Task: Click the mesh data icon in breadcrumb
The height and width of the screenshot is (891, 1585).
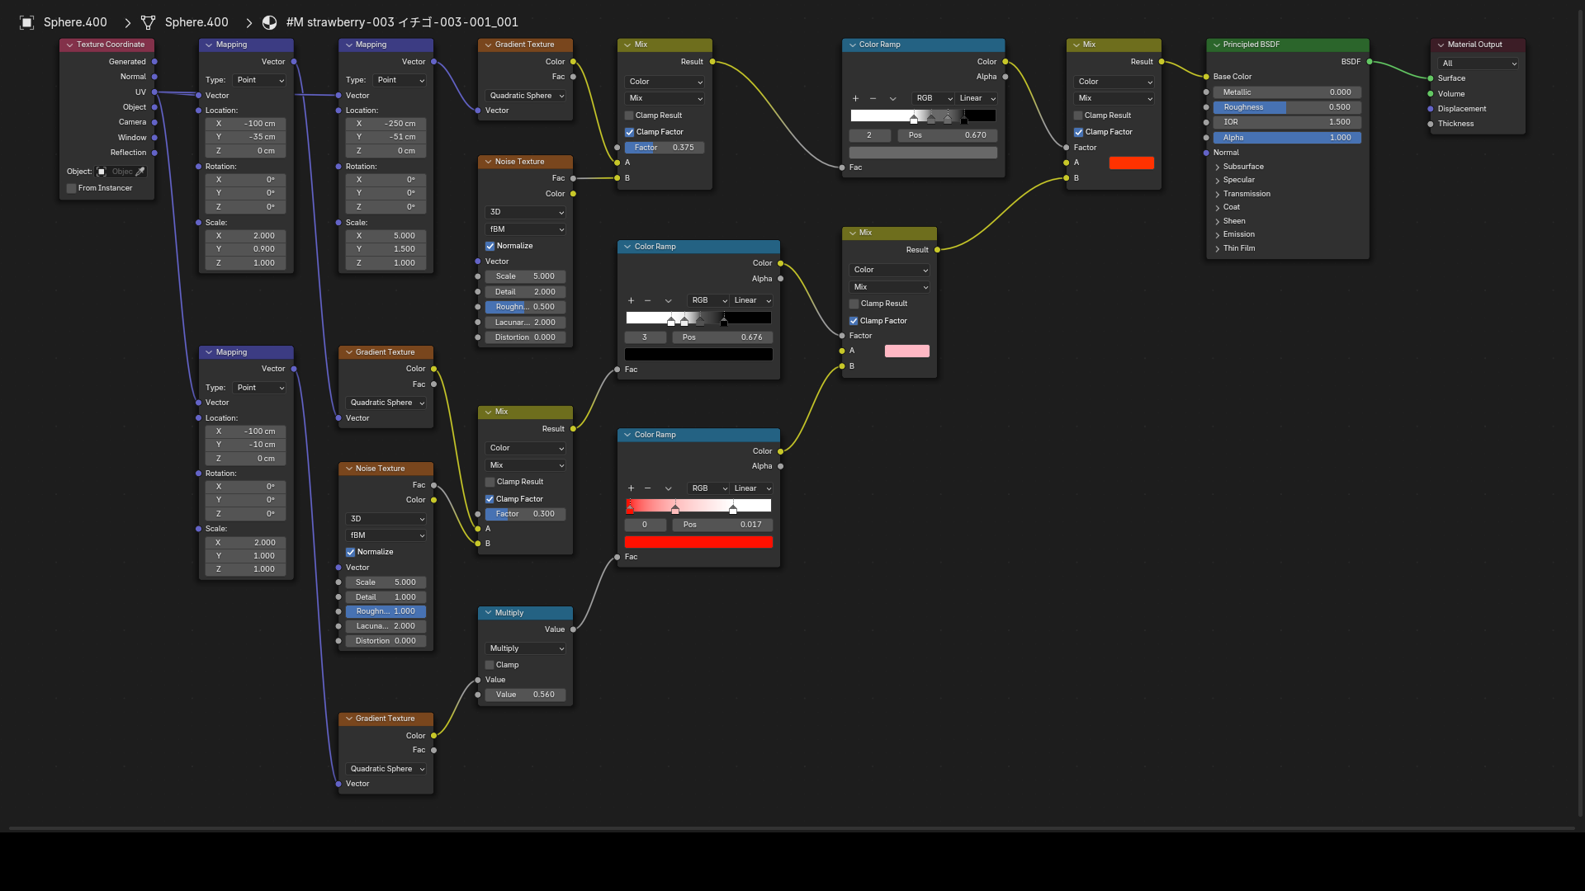Action: tap(149, 22)
